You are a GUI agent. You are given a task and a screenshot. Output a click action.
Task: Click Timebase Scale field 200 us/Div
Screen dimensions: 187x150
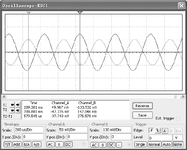(29, 130)
